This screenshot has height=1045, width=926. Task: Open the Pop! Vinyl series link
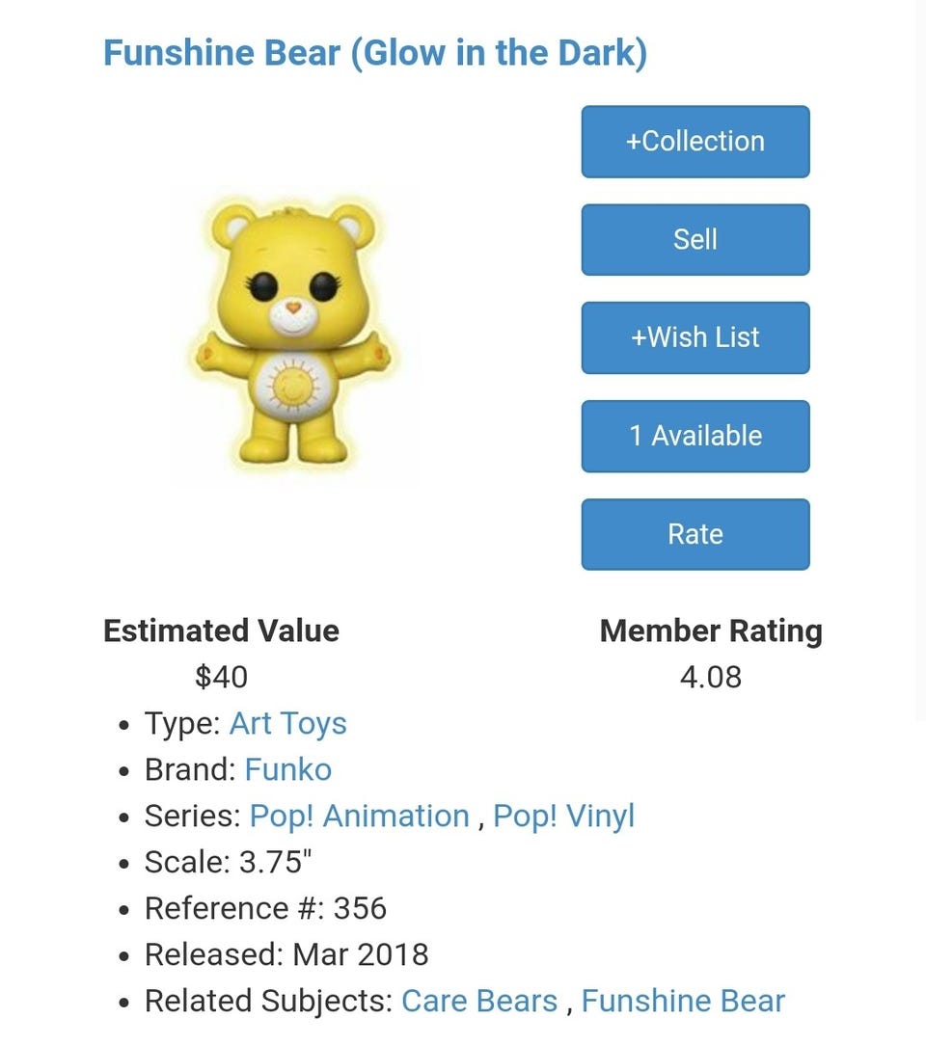click(x=563, y=817)
